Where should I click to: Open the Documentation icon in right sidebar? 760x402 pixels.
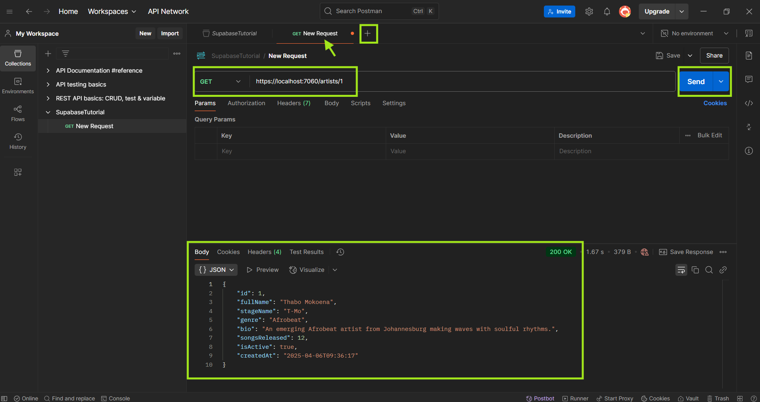749,56
